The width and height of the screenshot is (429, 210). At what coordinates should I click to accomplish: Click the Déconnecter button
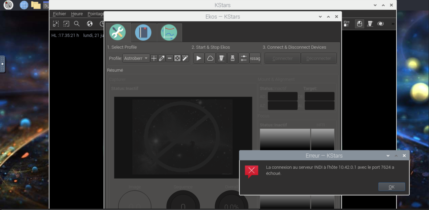[x=319, y=58]
